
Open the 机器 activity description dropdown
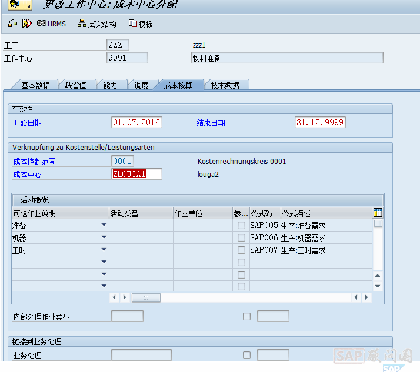104,237
